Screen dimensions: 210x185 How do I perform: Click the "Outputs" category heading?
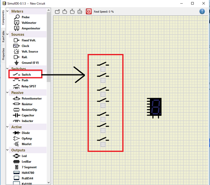coord(18,150)
